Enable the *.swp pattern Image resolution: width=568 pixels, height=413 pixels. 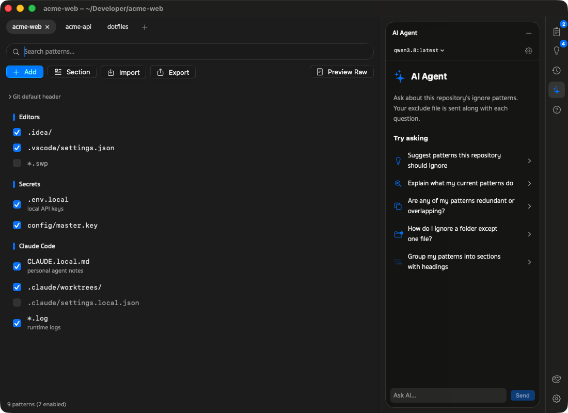coord(17,163)
